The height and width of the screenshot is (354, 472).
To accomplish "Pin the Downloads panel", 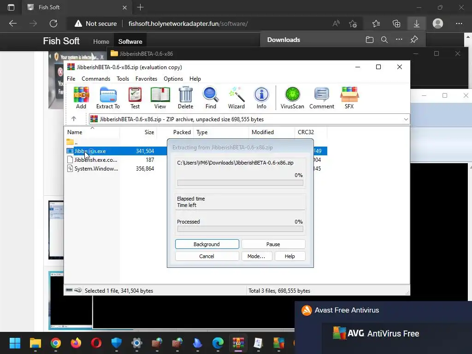I will point(414,40).
